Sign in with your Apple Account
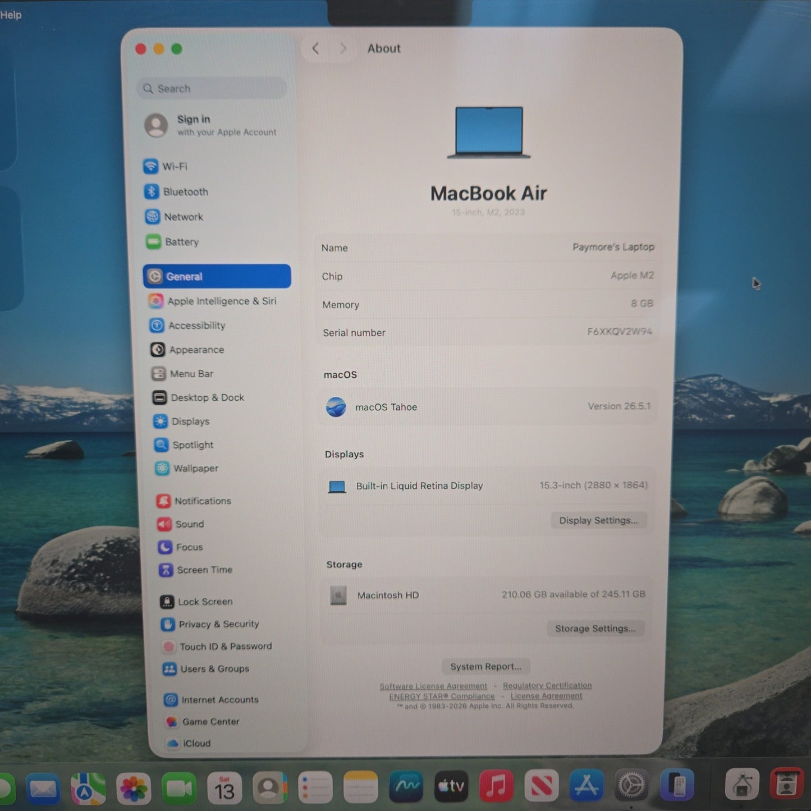This screenshot has width=811, height=811. [x=211, y=125]
